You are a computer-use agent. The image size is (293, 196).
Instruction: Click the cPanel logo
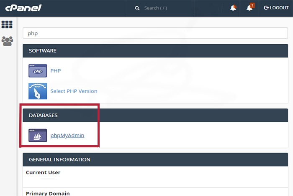23,8
